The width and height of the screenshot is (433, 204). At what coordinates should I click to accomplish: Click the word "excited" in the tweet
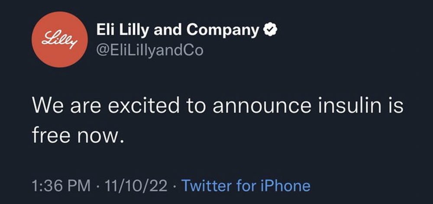pos(143,106)
